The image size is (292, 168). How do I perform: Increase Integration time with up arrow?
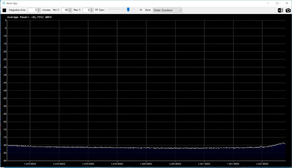point(39,9)
